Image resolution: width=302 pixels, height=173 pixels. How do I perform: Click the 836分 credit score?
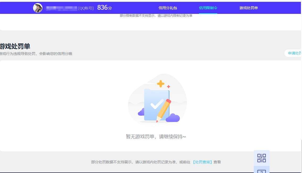pyautogui.click(x=104, y=8)
